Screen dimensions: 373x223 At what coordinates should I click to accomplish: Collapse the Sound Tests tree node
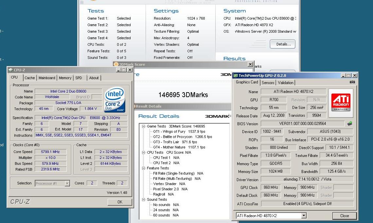(x=143, y=200)
